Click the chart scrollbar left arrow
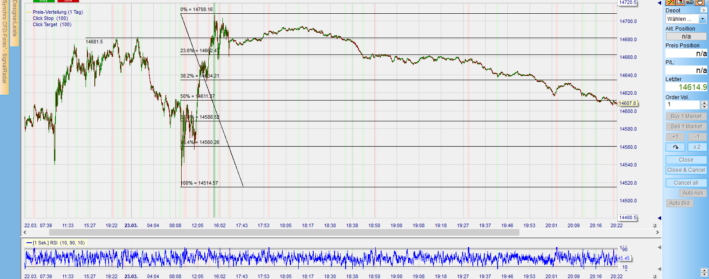Image resolution: width=709 pixels, height=279 pixels. click(25, 232)
